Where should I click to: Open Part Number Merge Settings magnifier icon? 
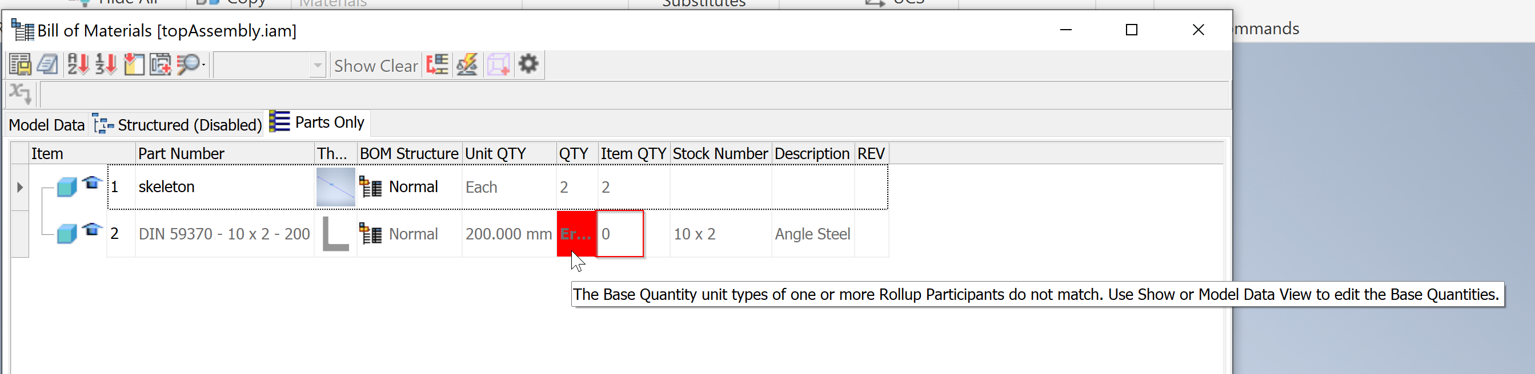pos(187,64)
